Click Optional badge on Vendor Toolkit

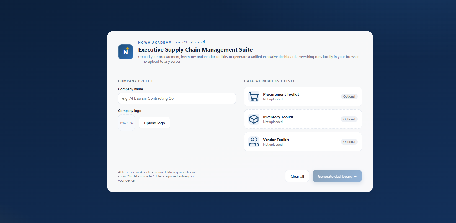tap(349, 142)
